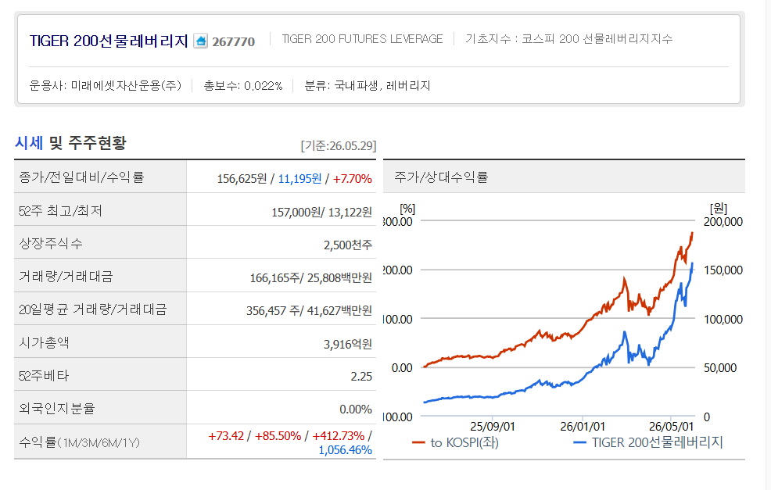771x490 pixels.
Task: Click the 150,000 right axis label
Action: [723, 270]
